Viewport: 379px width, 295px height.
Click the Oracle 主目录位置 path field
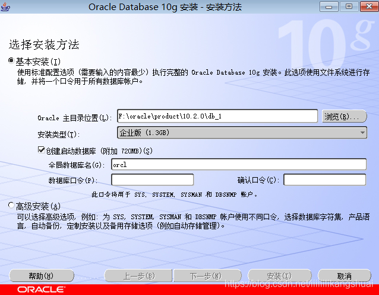pyautogui.click(x=217, y=116)
